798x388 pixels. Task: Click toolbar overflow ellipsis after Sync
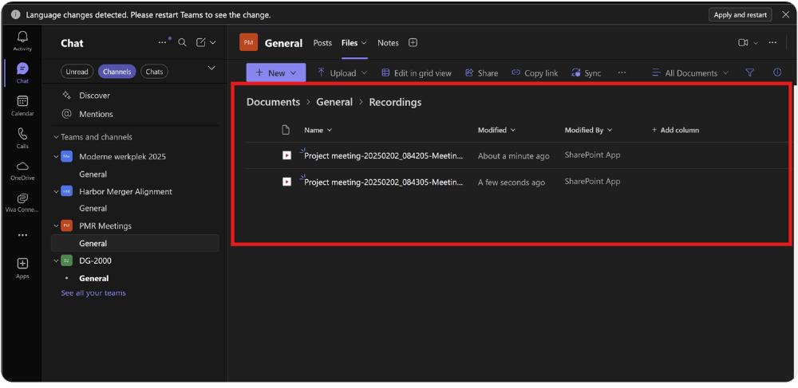(622, 73)
